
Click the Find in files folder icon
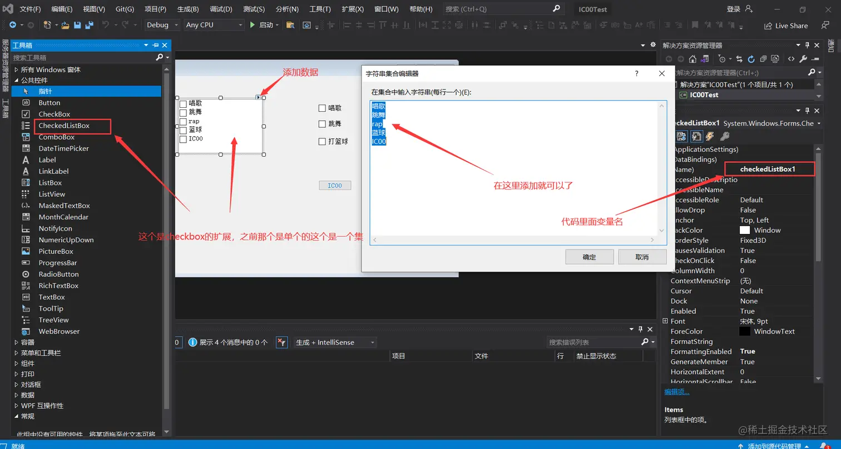(x=290, y=25)
